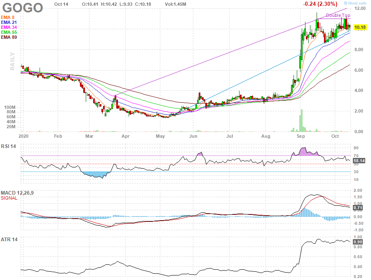The image size is (371, 280).
Task: Select the EMA 8 legend label
Action: pos(7,17)
